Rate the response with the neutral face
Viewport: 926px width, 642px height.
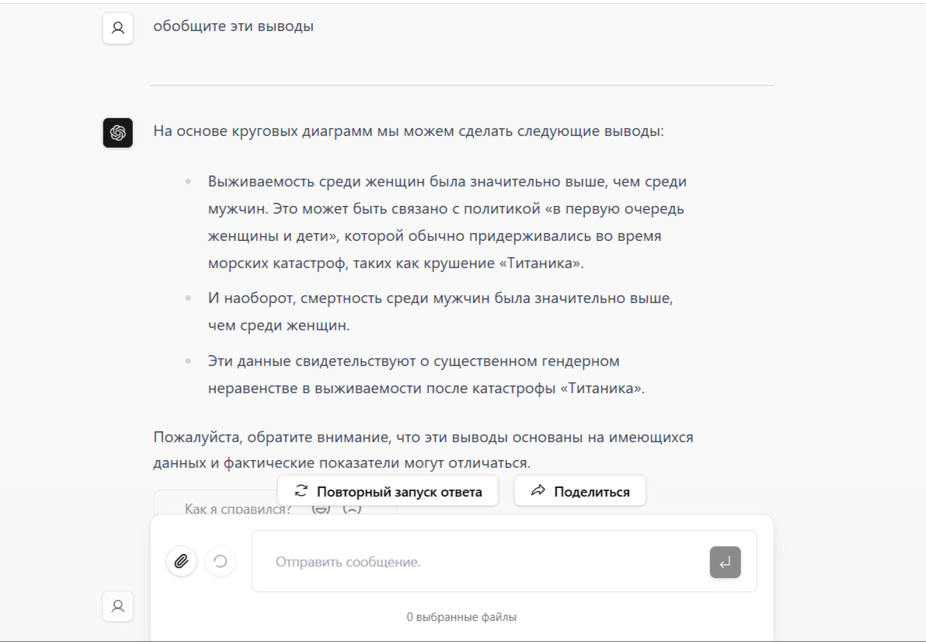[x=321, y=508]
